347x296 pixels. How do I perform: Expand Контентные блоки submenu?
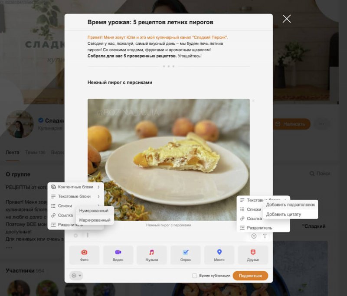pos(75,187)
